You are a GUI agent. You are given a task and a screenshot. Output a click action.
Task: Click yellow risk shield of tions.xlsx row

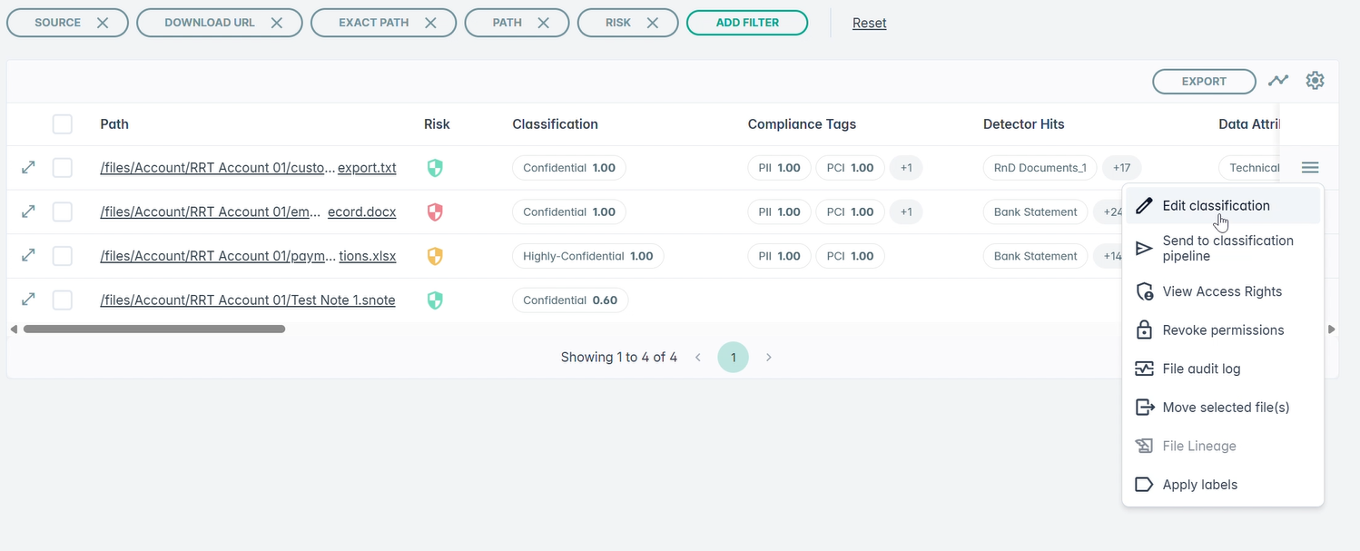[435, 256]
